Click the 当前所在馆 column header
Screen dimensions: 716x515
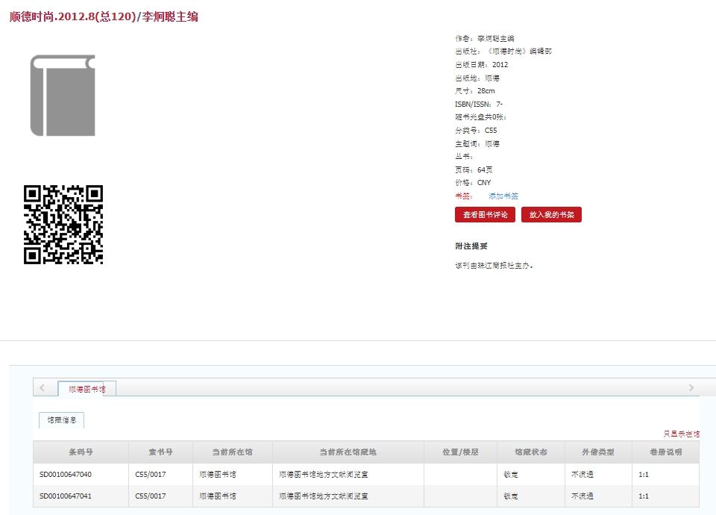pos(233,452)
